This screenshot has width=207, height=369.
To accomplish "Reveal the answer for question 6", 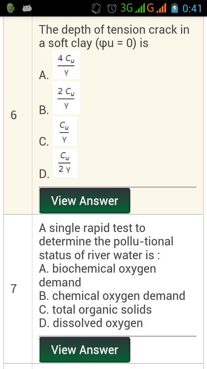I will tap(85, 201).
